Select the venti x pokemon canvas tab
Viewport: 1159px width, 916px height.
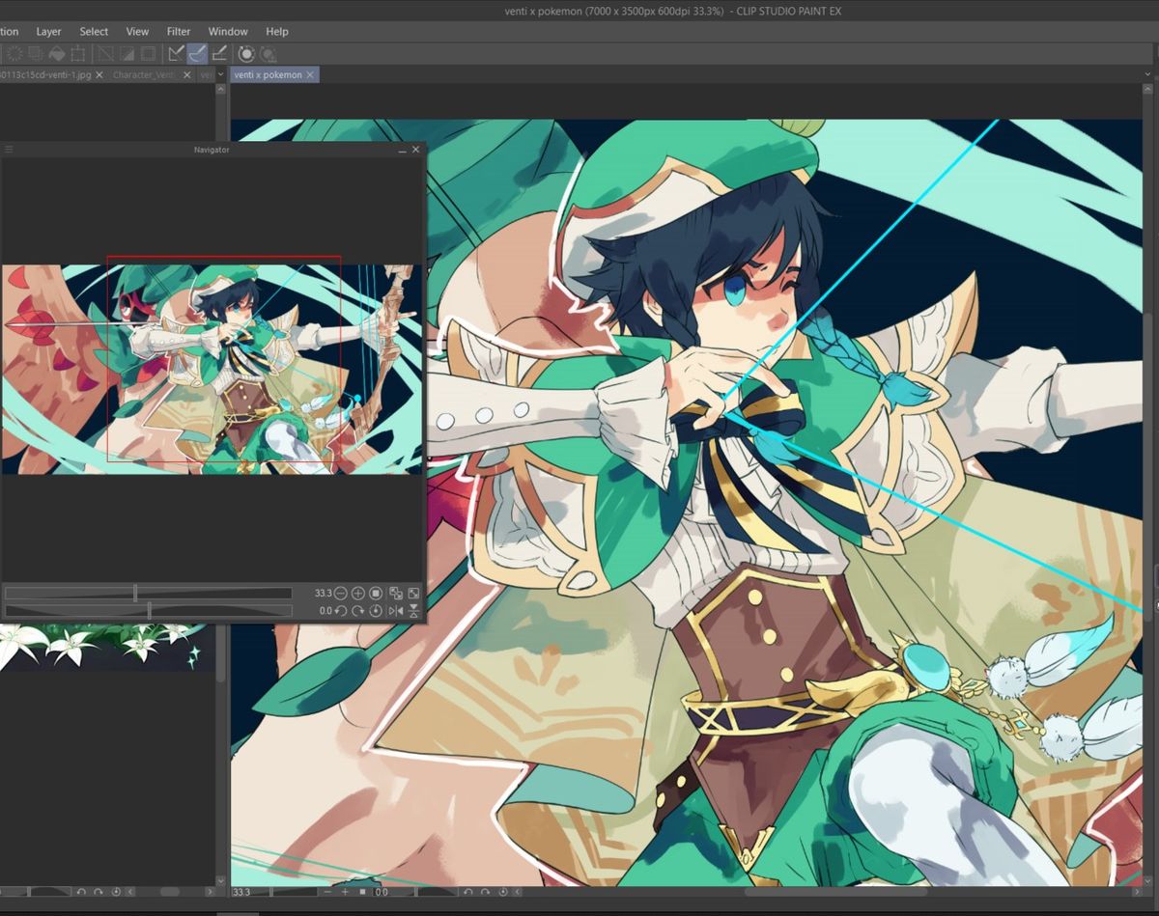(269, 74)
